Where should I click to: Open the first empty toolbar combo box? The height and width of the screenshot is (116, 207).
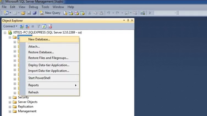coord(165,13)
